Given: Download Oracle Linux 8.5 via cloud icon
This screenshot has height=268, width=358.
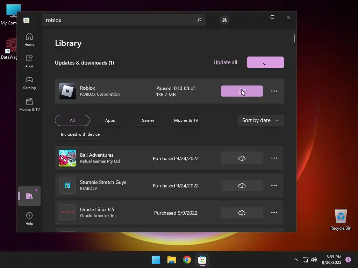Looking at the screenshot, I should [x=242, y=213].
